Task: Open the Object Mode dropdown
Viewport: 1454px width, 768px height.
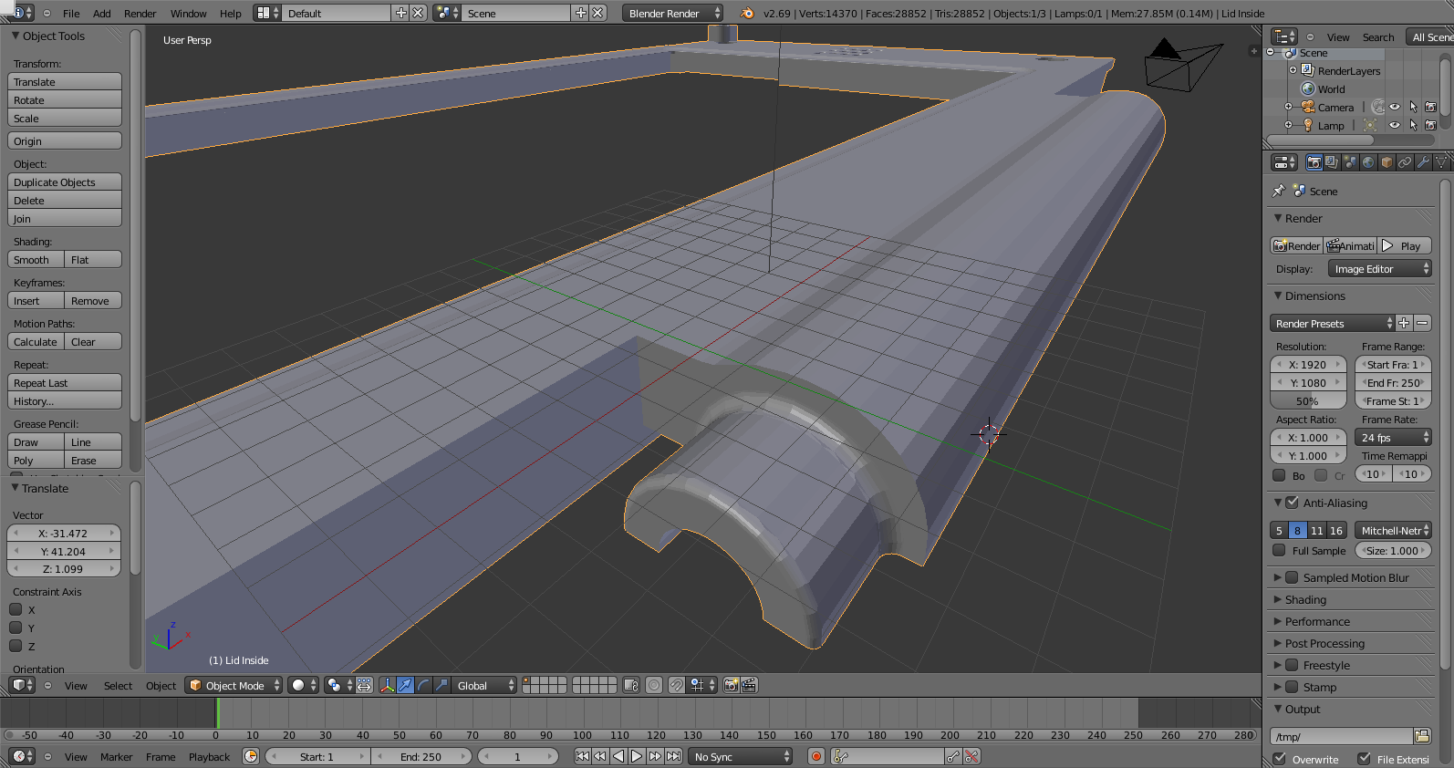Action: (x=234, y=685)
